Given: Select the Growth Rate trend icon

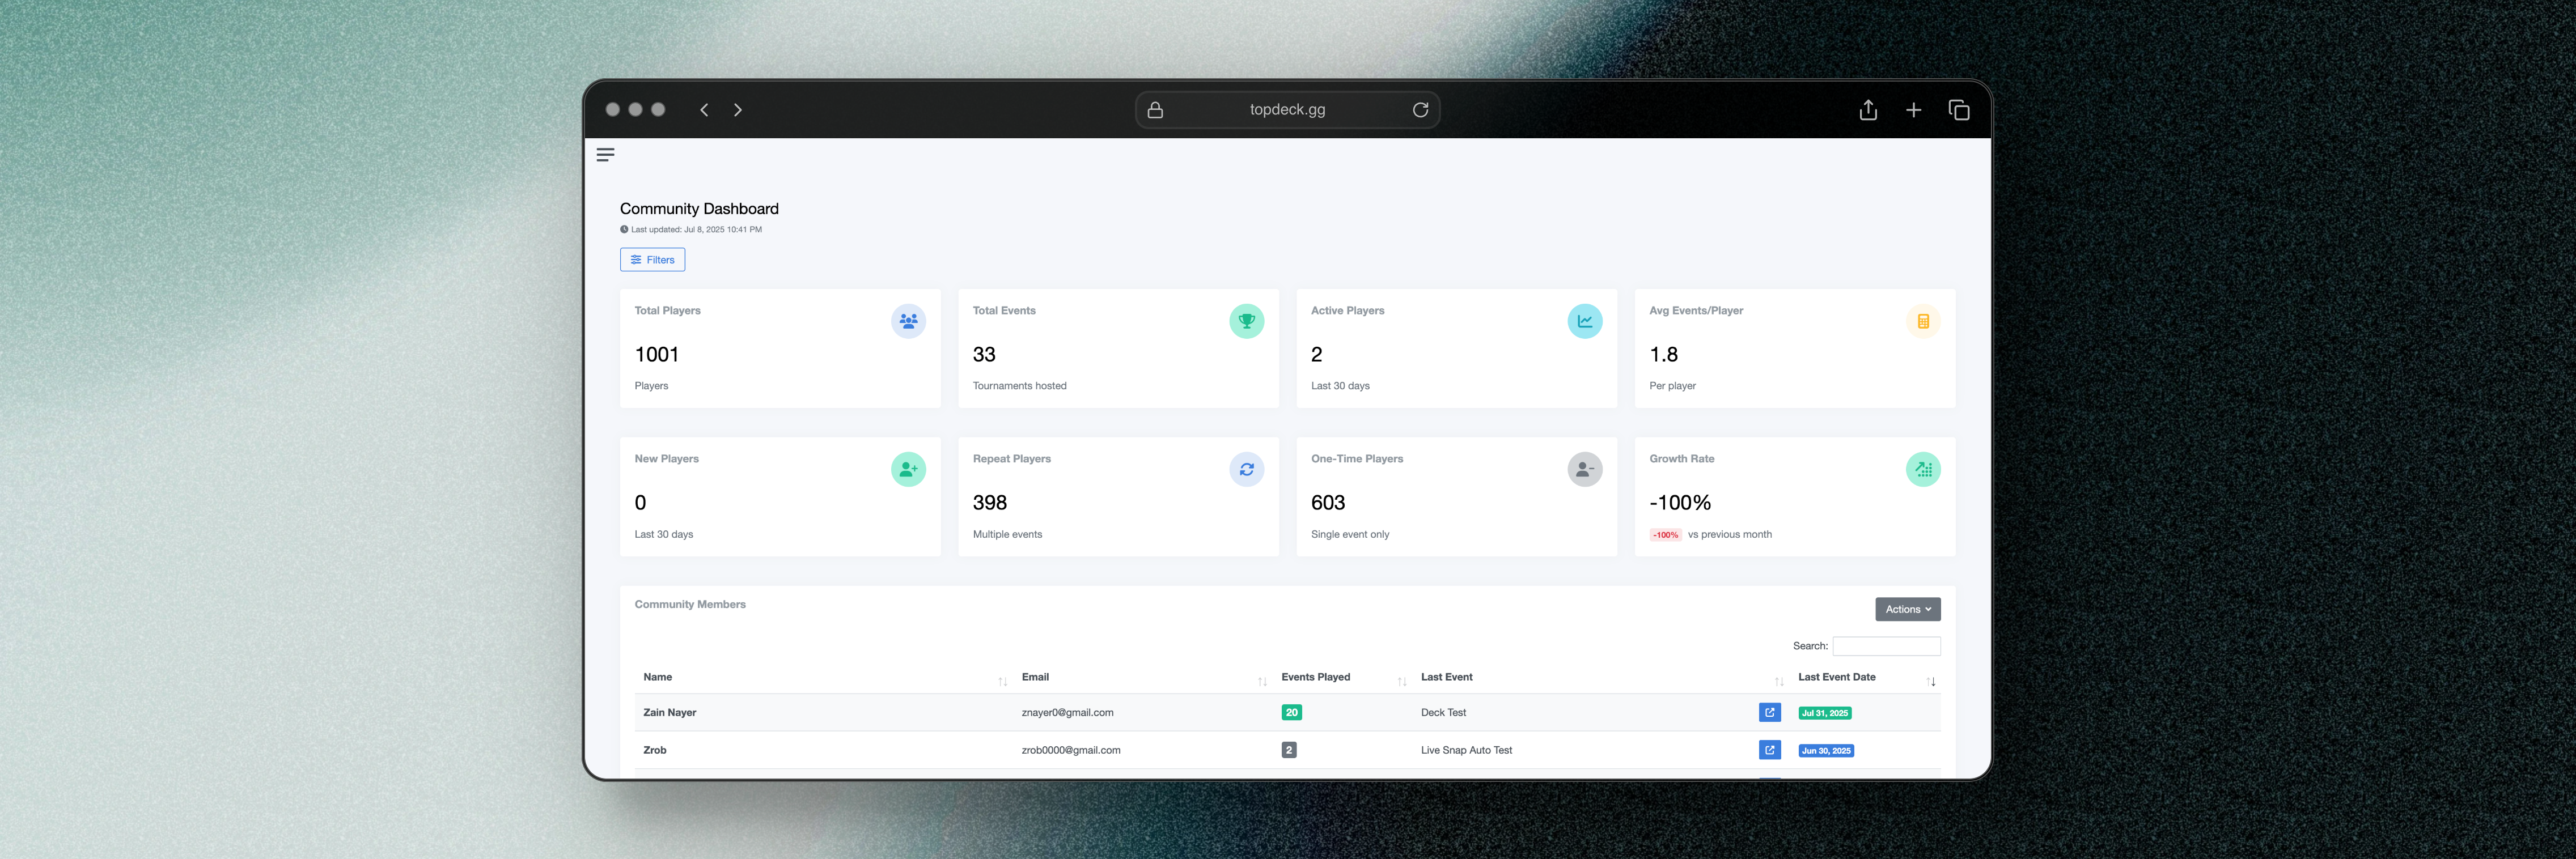Looking at the screenshot, I should [x=1923, y=469].
